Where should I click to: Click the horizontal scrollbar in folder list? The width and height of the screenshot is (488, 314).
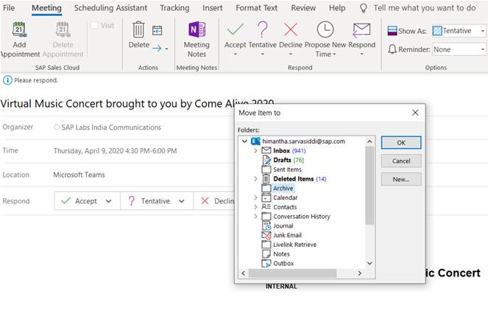tap(292, 273)
